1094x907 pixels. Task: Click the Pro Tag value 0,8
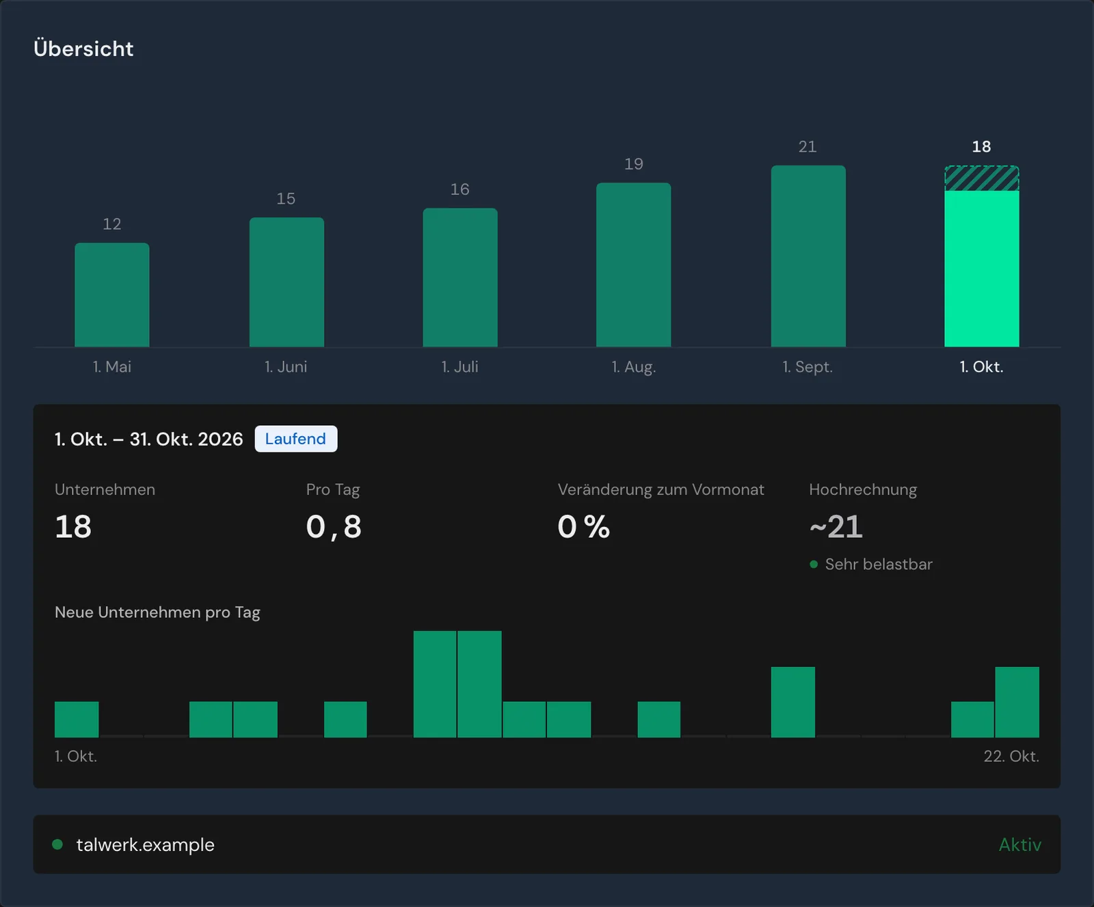pos(334,526)
